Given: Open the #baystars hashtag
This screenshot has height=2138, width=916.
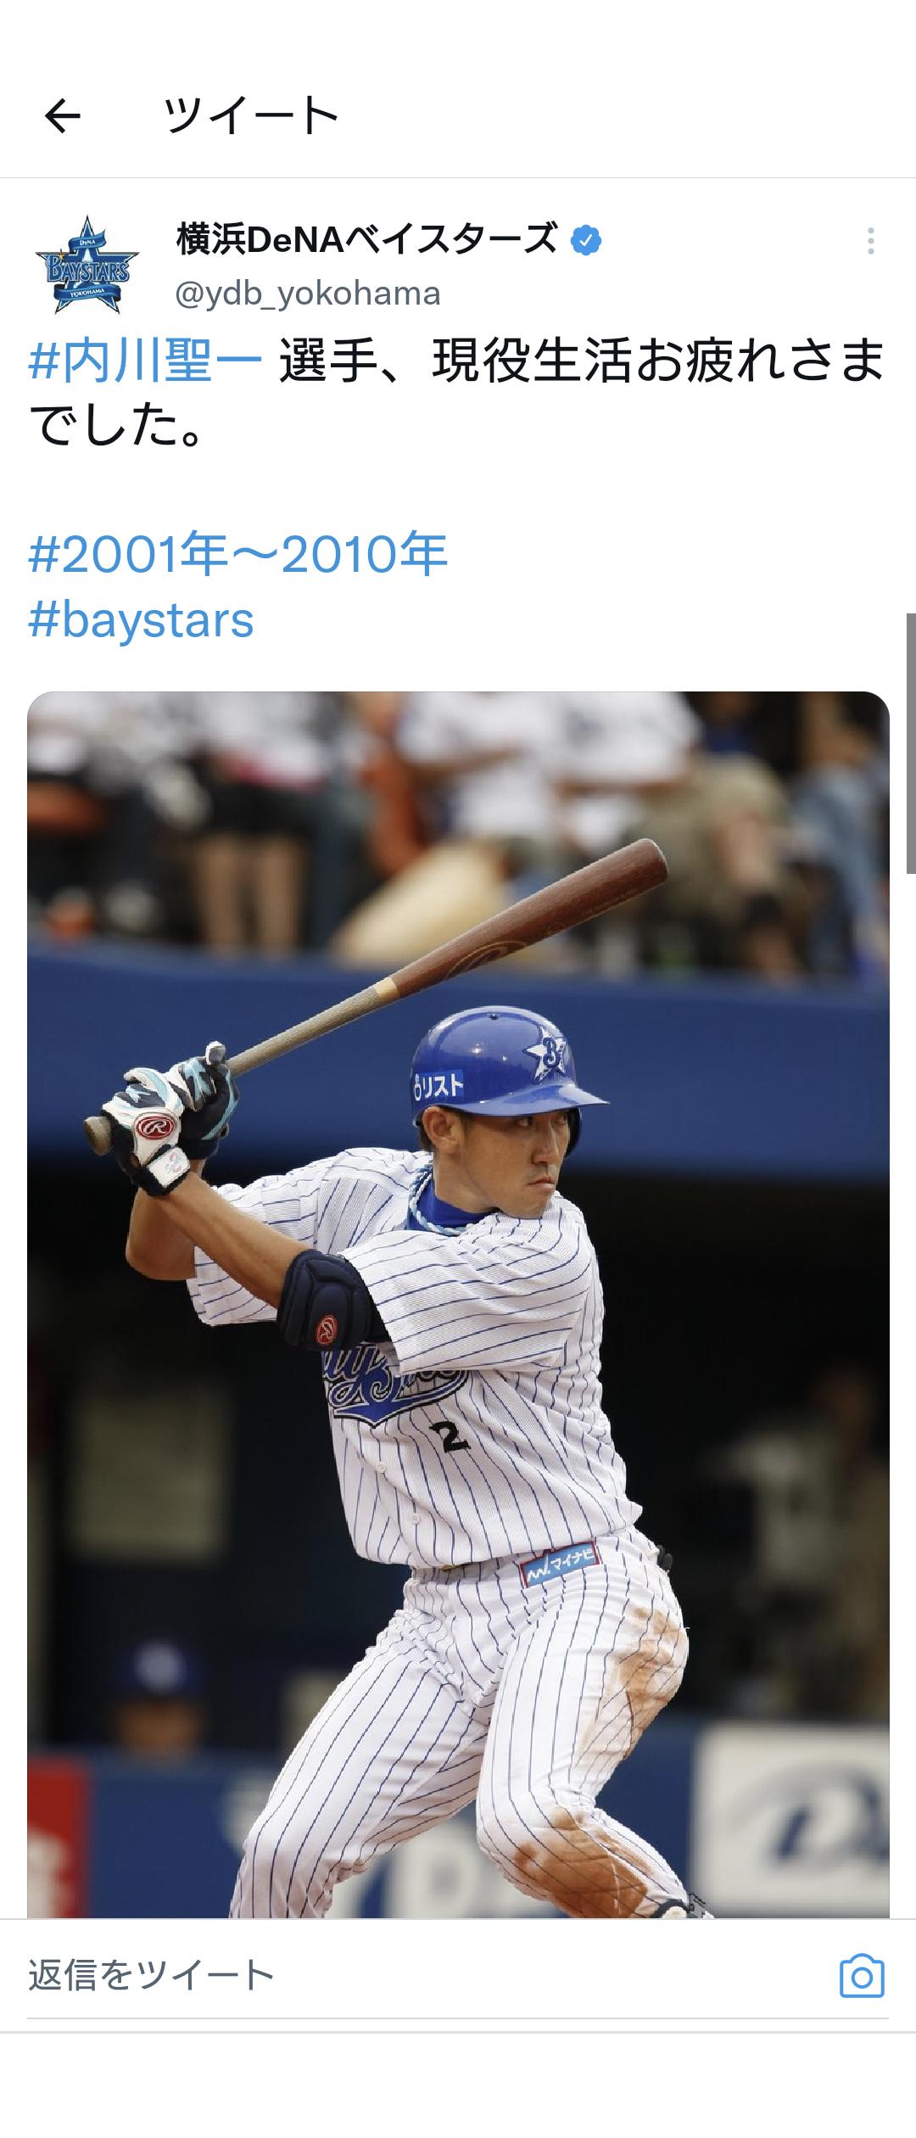Looking at the screenshot, I should (142, 620).
